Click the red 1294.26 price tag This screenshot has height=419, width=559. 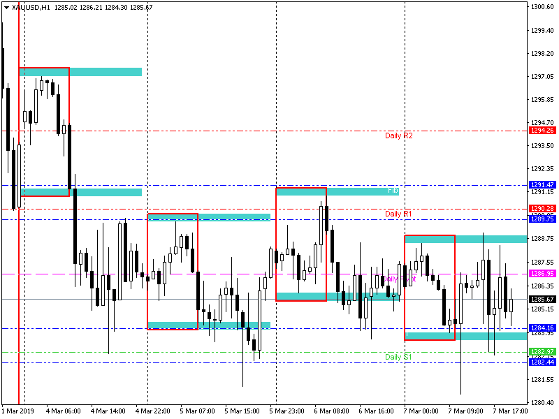tap(542, 131)
